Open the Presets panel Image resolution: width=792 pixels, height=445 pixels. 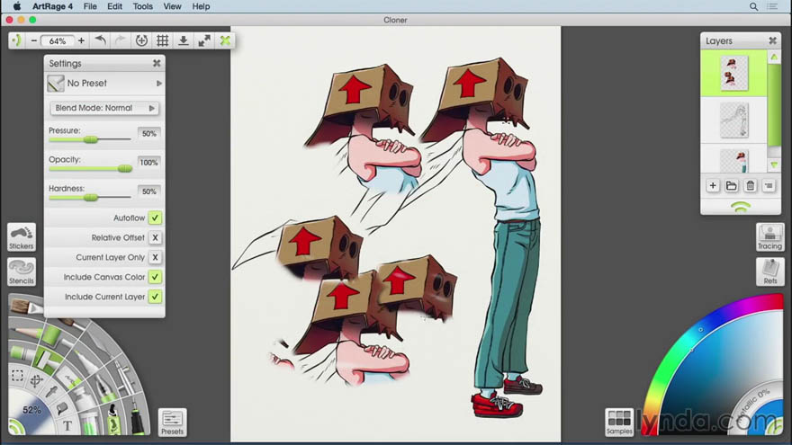click(x=172, y=423)
